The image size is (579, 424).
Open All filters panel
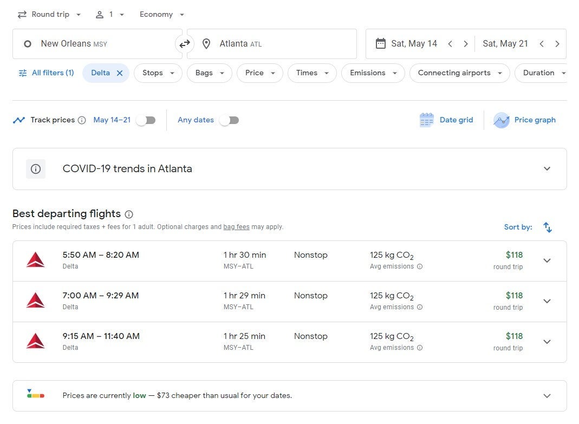coord(46,73)
